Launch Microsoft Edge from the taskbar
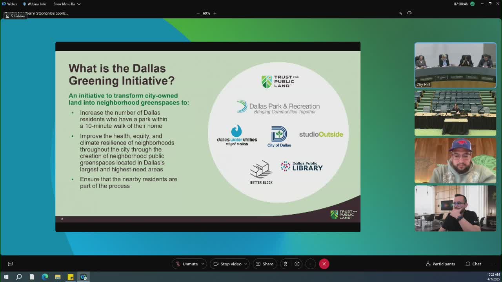 45,277
